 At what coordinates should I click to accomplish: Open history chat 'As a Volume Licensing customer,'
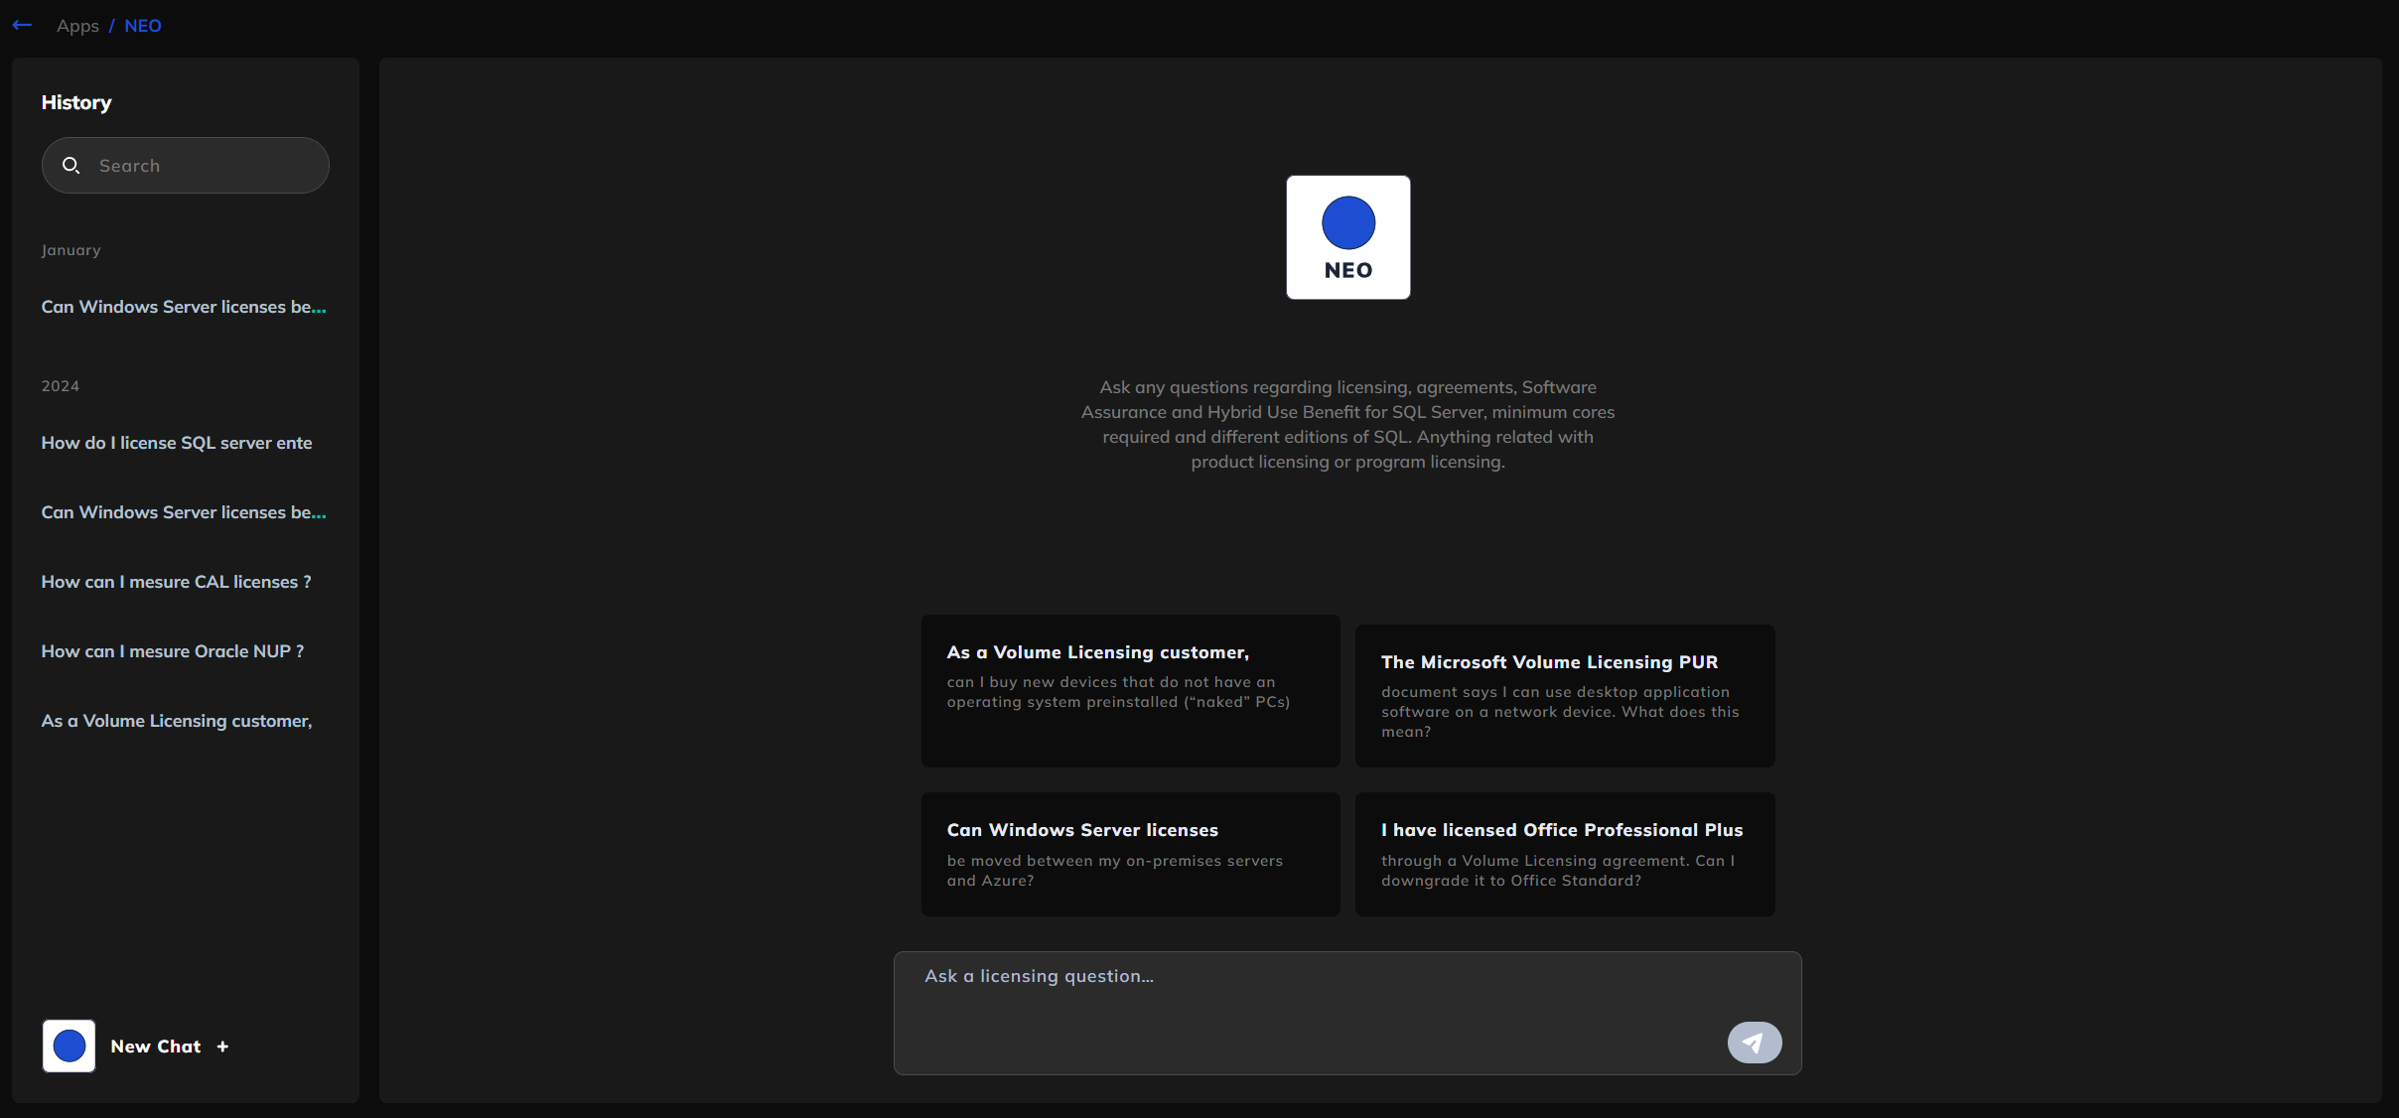coord(177,721)
